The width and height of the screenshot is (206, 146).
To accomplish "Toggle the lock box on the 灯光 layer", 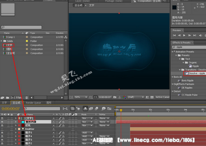I will [12, 126].
